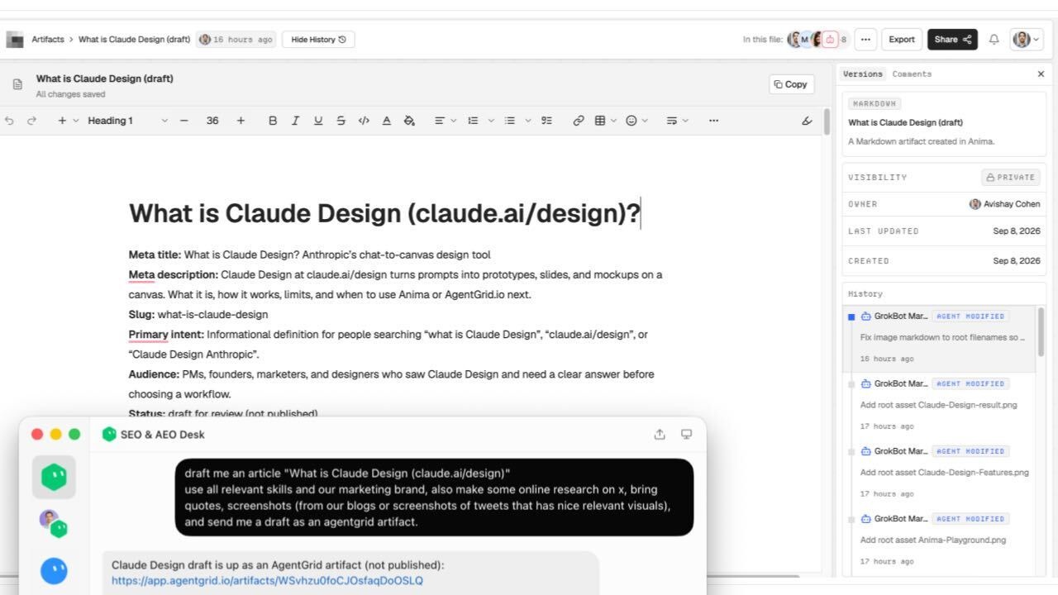Share the artifact with the Share button
The height and width of the screenshot is (595, 1058).
click(x=952, y=40)
